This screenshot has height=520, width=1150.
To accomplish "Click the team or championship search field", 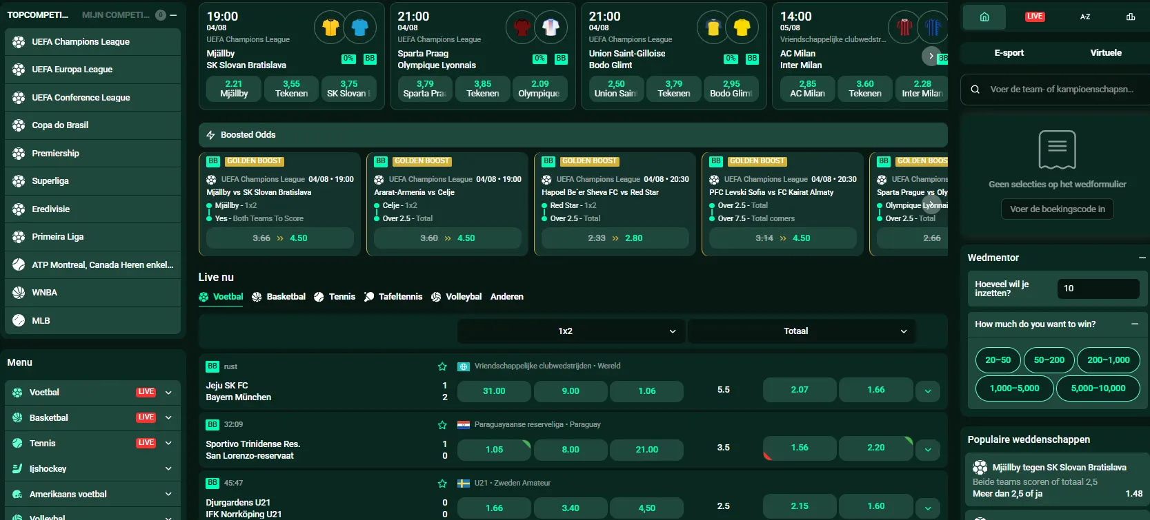I will click(x=1057, y=90).
